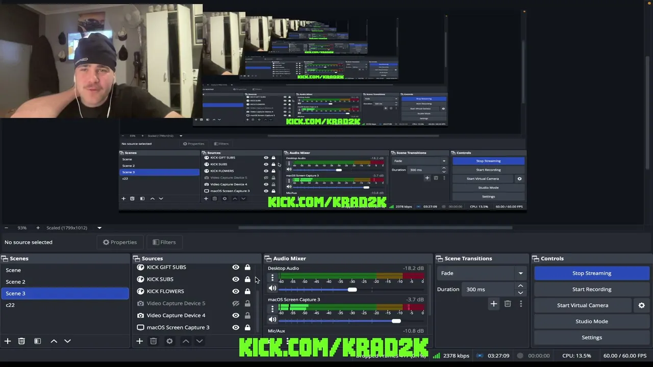Hide the KICK FLOWERS source
The image size is (653, 367).
coord(236,291)
